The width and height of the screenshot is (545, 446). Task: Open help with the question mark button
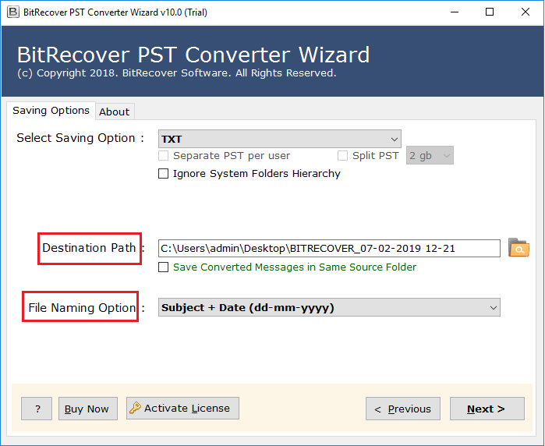(37, 409)
